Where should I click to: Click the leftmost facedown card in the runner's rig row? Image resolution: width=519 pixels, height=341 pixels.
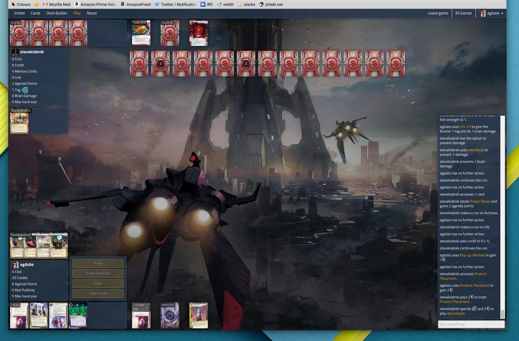(139, 64)
